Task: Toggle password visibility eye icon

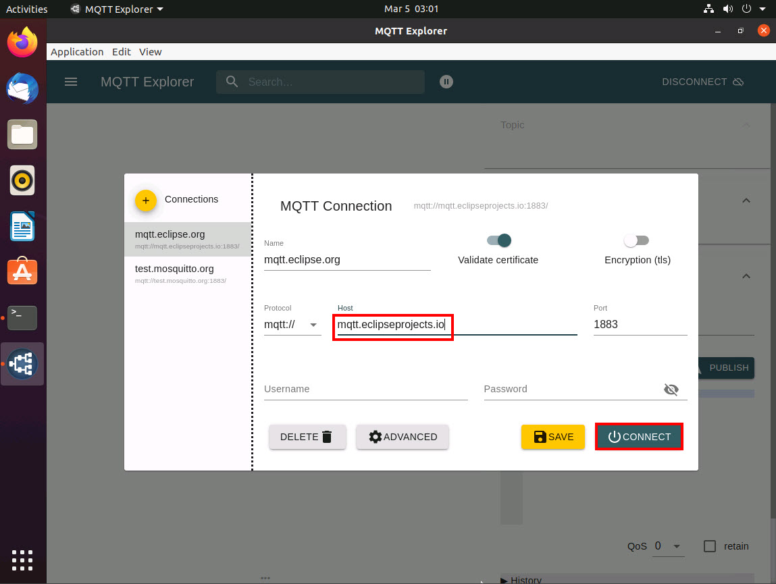Action: (671, 390)
